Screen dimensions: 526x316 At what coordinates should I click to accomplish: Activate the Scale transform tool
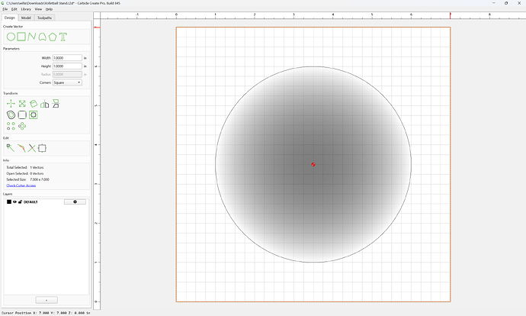tap(22, 104)
